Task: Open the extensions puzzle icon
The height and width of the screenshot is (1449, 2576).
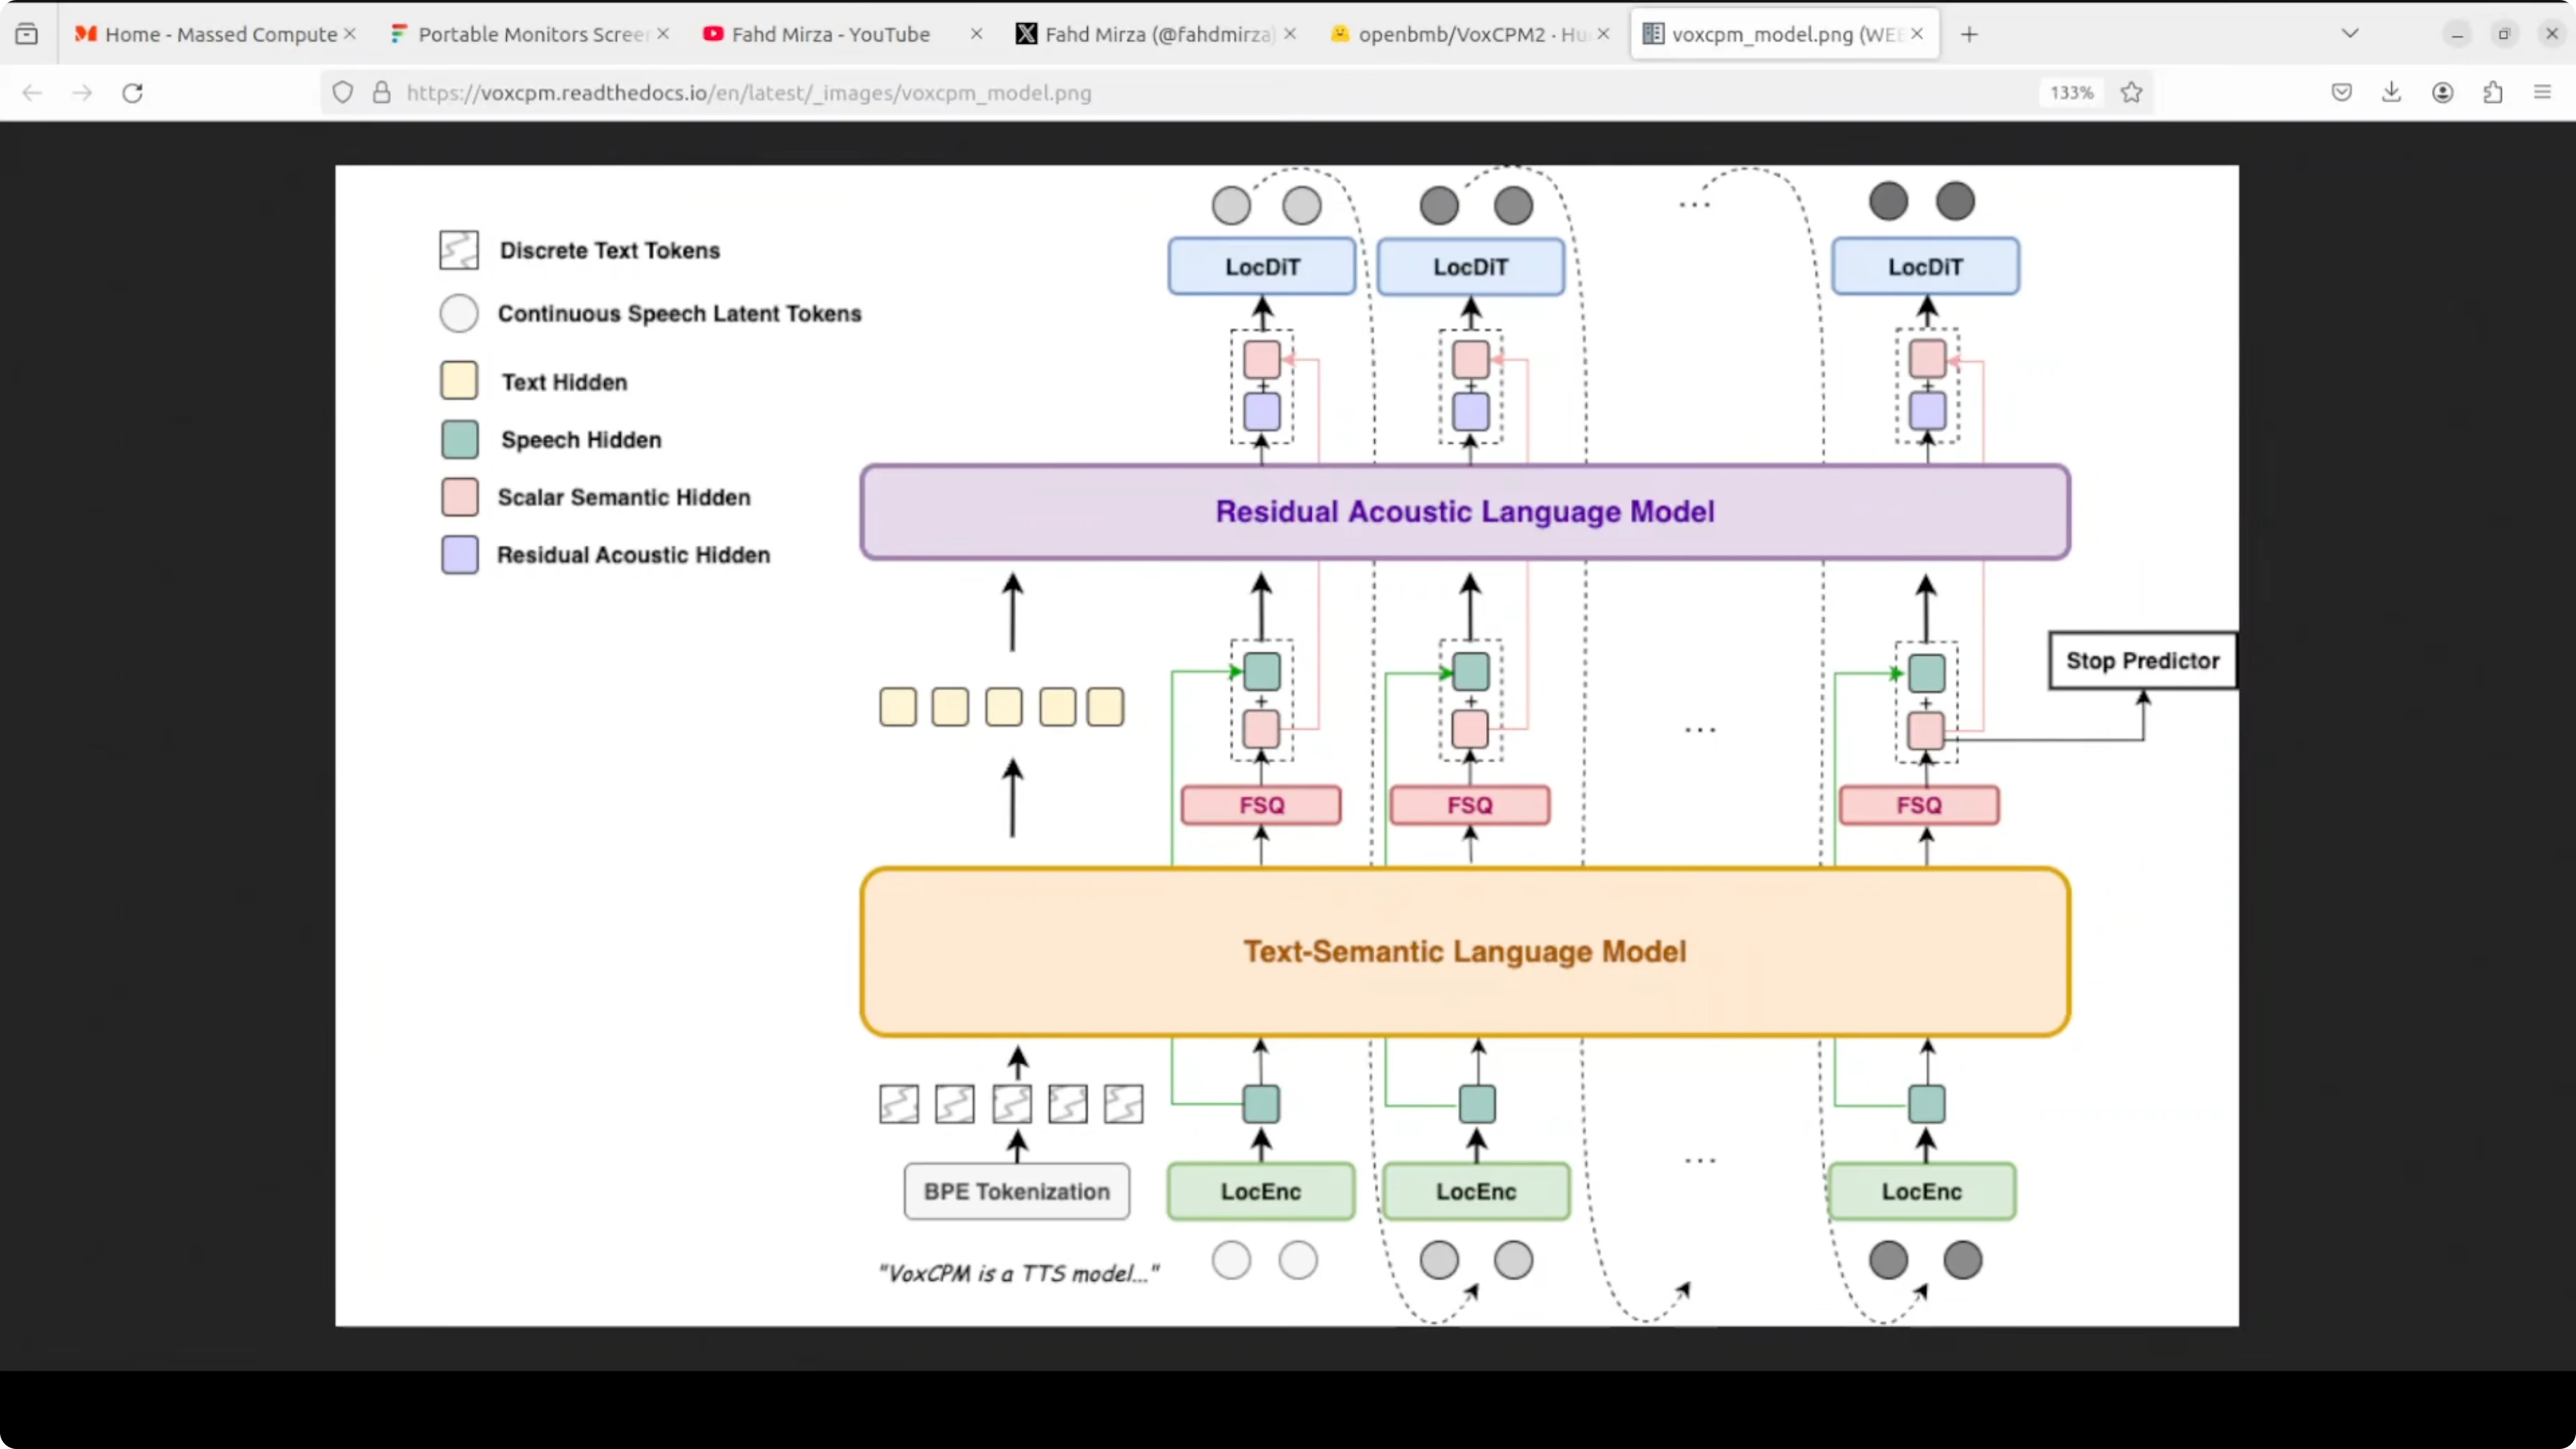Action: pyautogui.click(x=2493, y=93)
